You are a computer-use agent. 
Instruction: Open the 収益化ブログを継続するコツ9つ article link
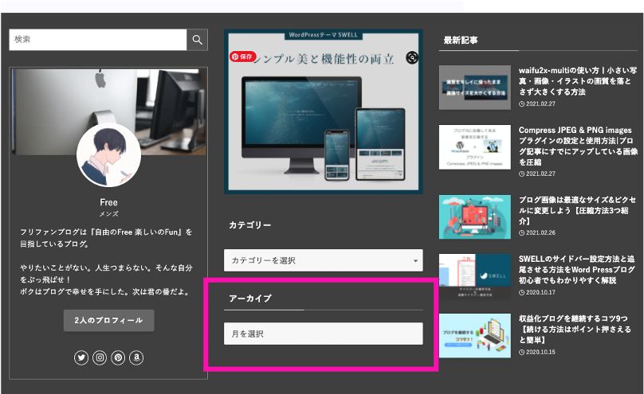point(575,330)
